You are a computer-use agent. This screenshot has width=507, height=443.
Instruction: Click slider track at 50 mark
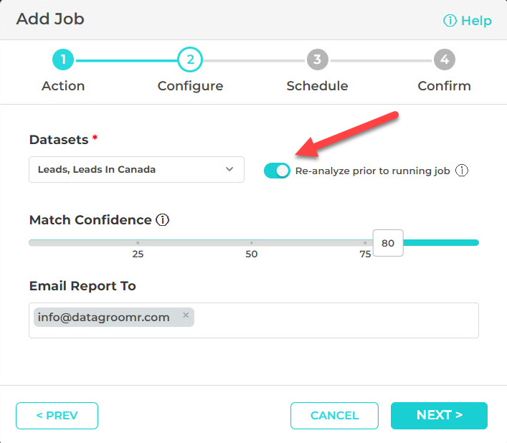point(252,243)
